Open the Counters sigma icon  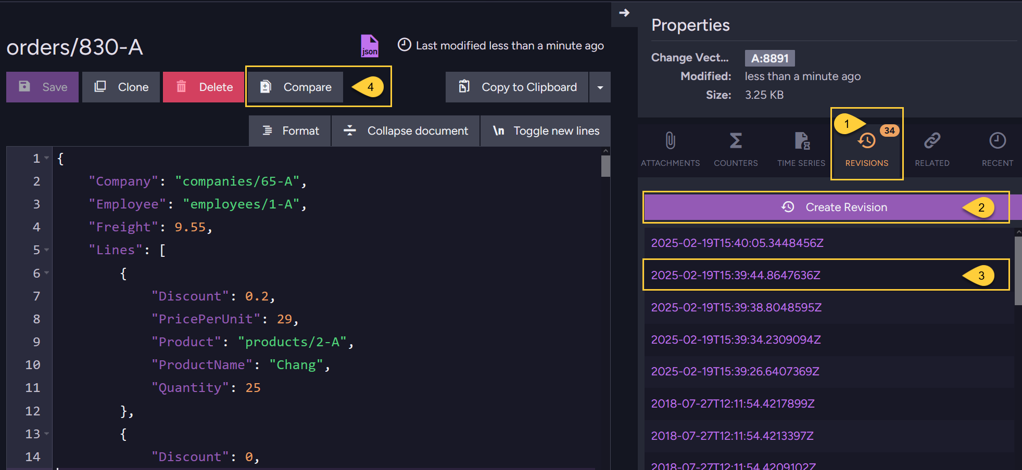pyautogui.click(x=736, y=140)
